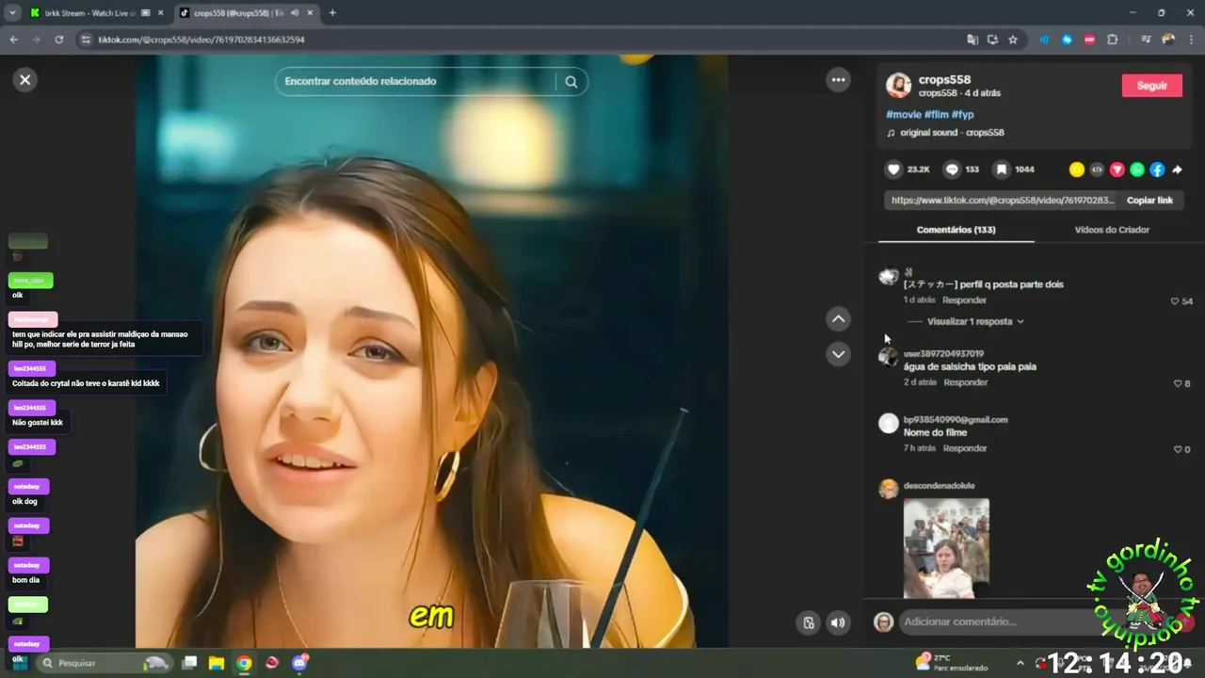Open the weather widget showing 27°C
The image size is (1205, 678).
point(951,663)
